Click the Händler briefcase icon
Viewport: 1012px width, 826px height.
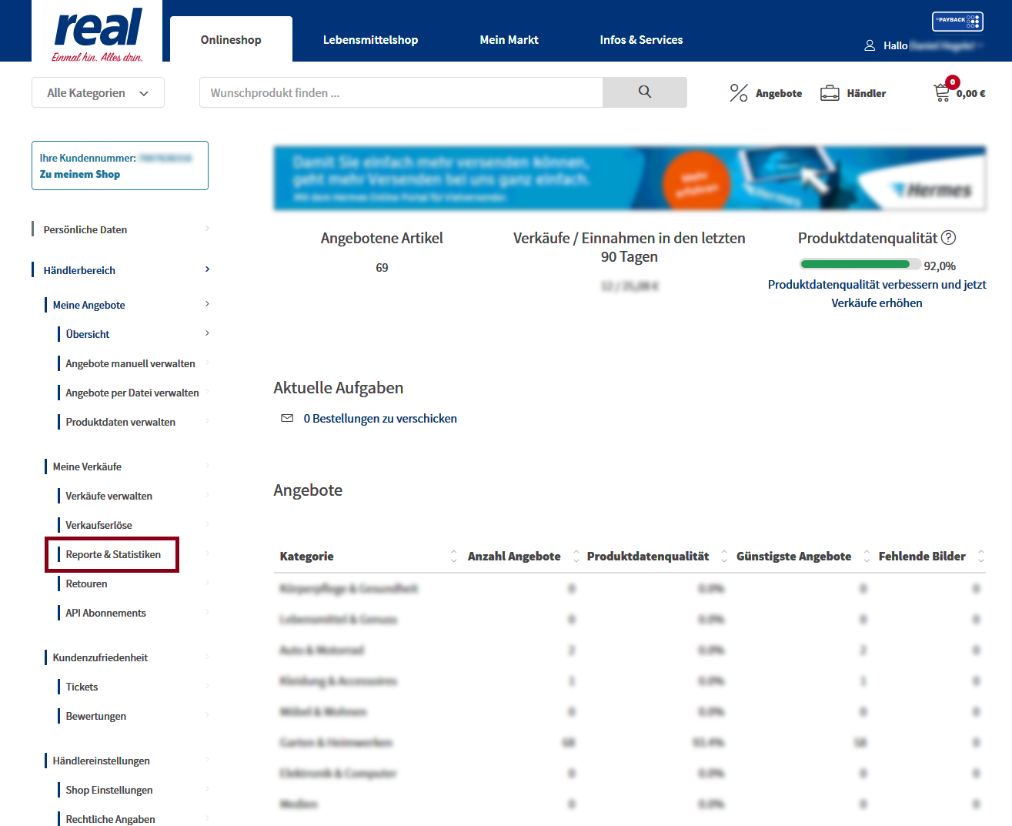pyautogui.click(x=830, y=93)
